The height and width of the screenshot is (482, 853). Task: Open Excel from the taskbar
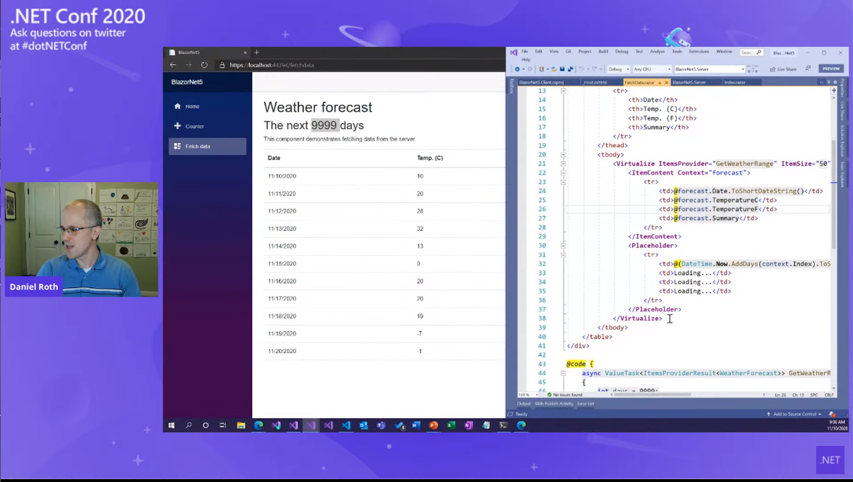[x=451, y=425]
